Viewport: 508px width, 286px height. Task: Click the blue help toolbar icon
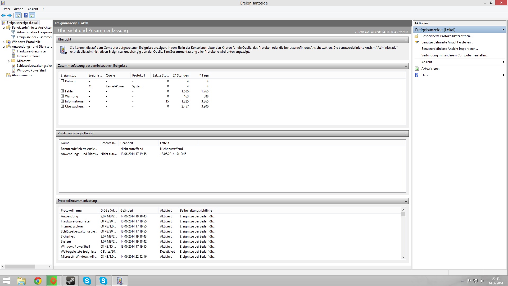point(26,15)
